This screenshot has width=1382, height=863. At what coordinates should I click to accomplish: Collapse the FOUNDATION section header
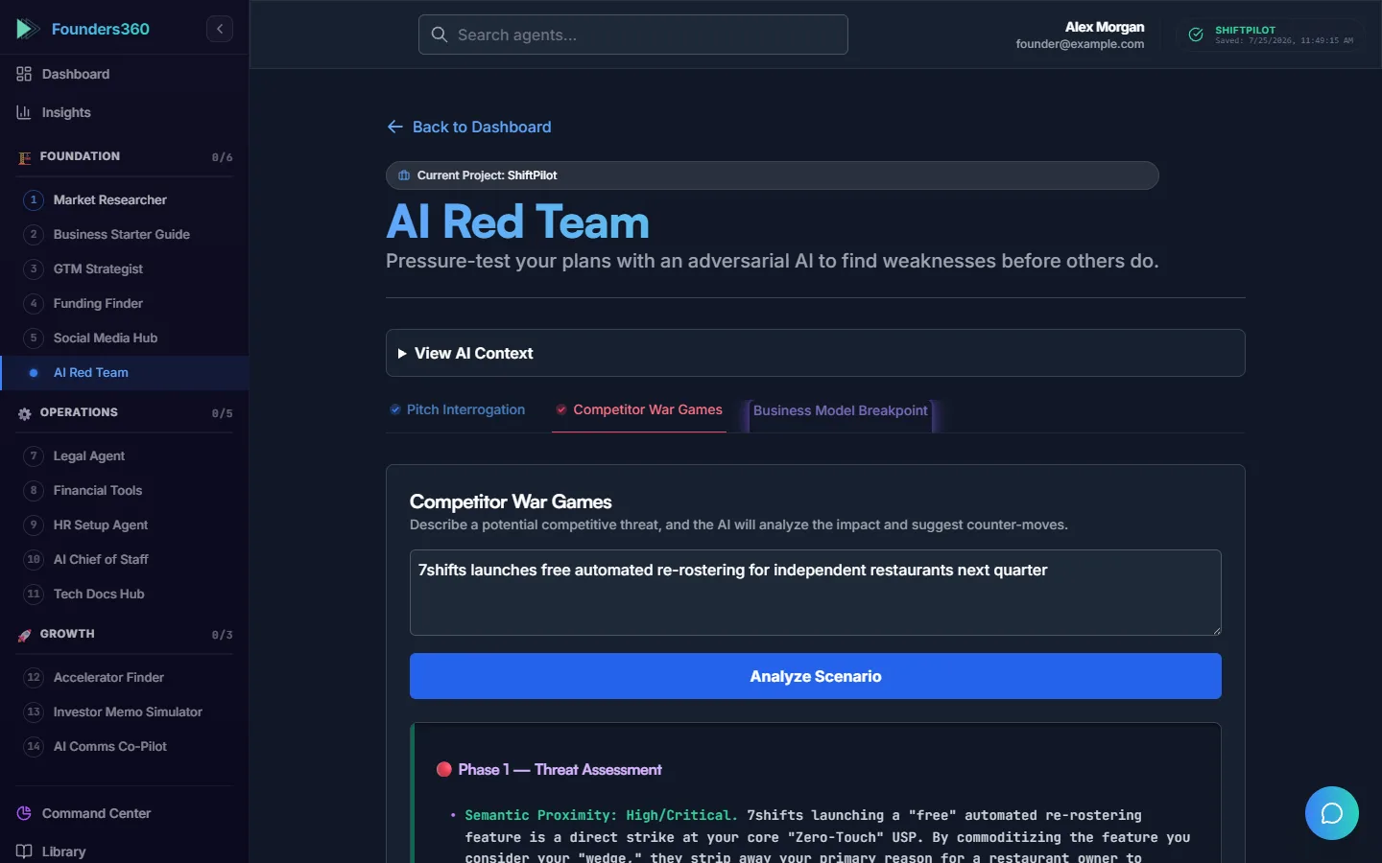125,156
